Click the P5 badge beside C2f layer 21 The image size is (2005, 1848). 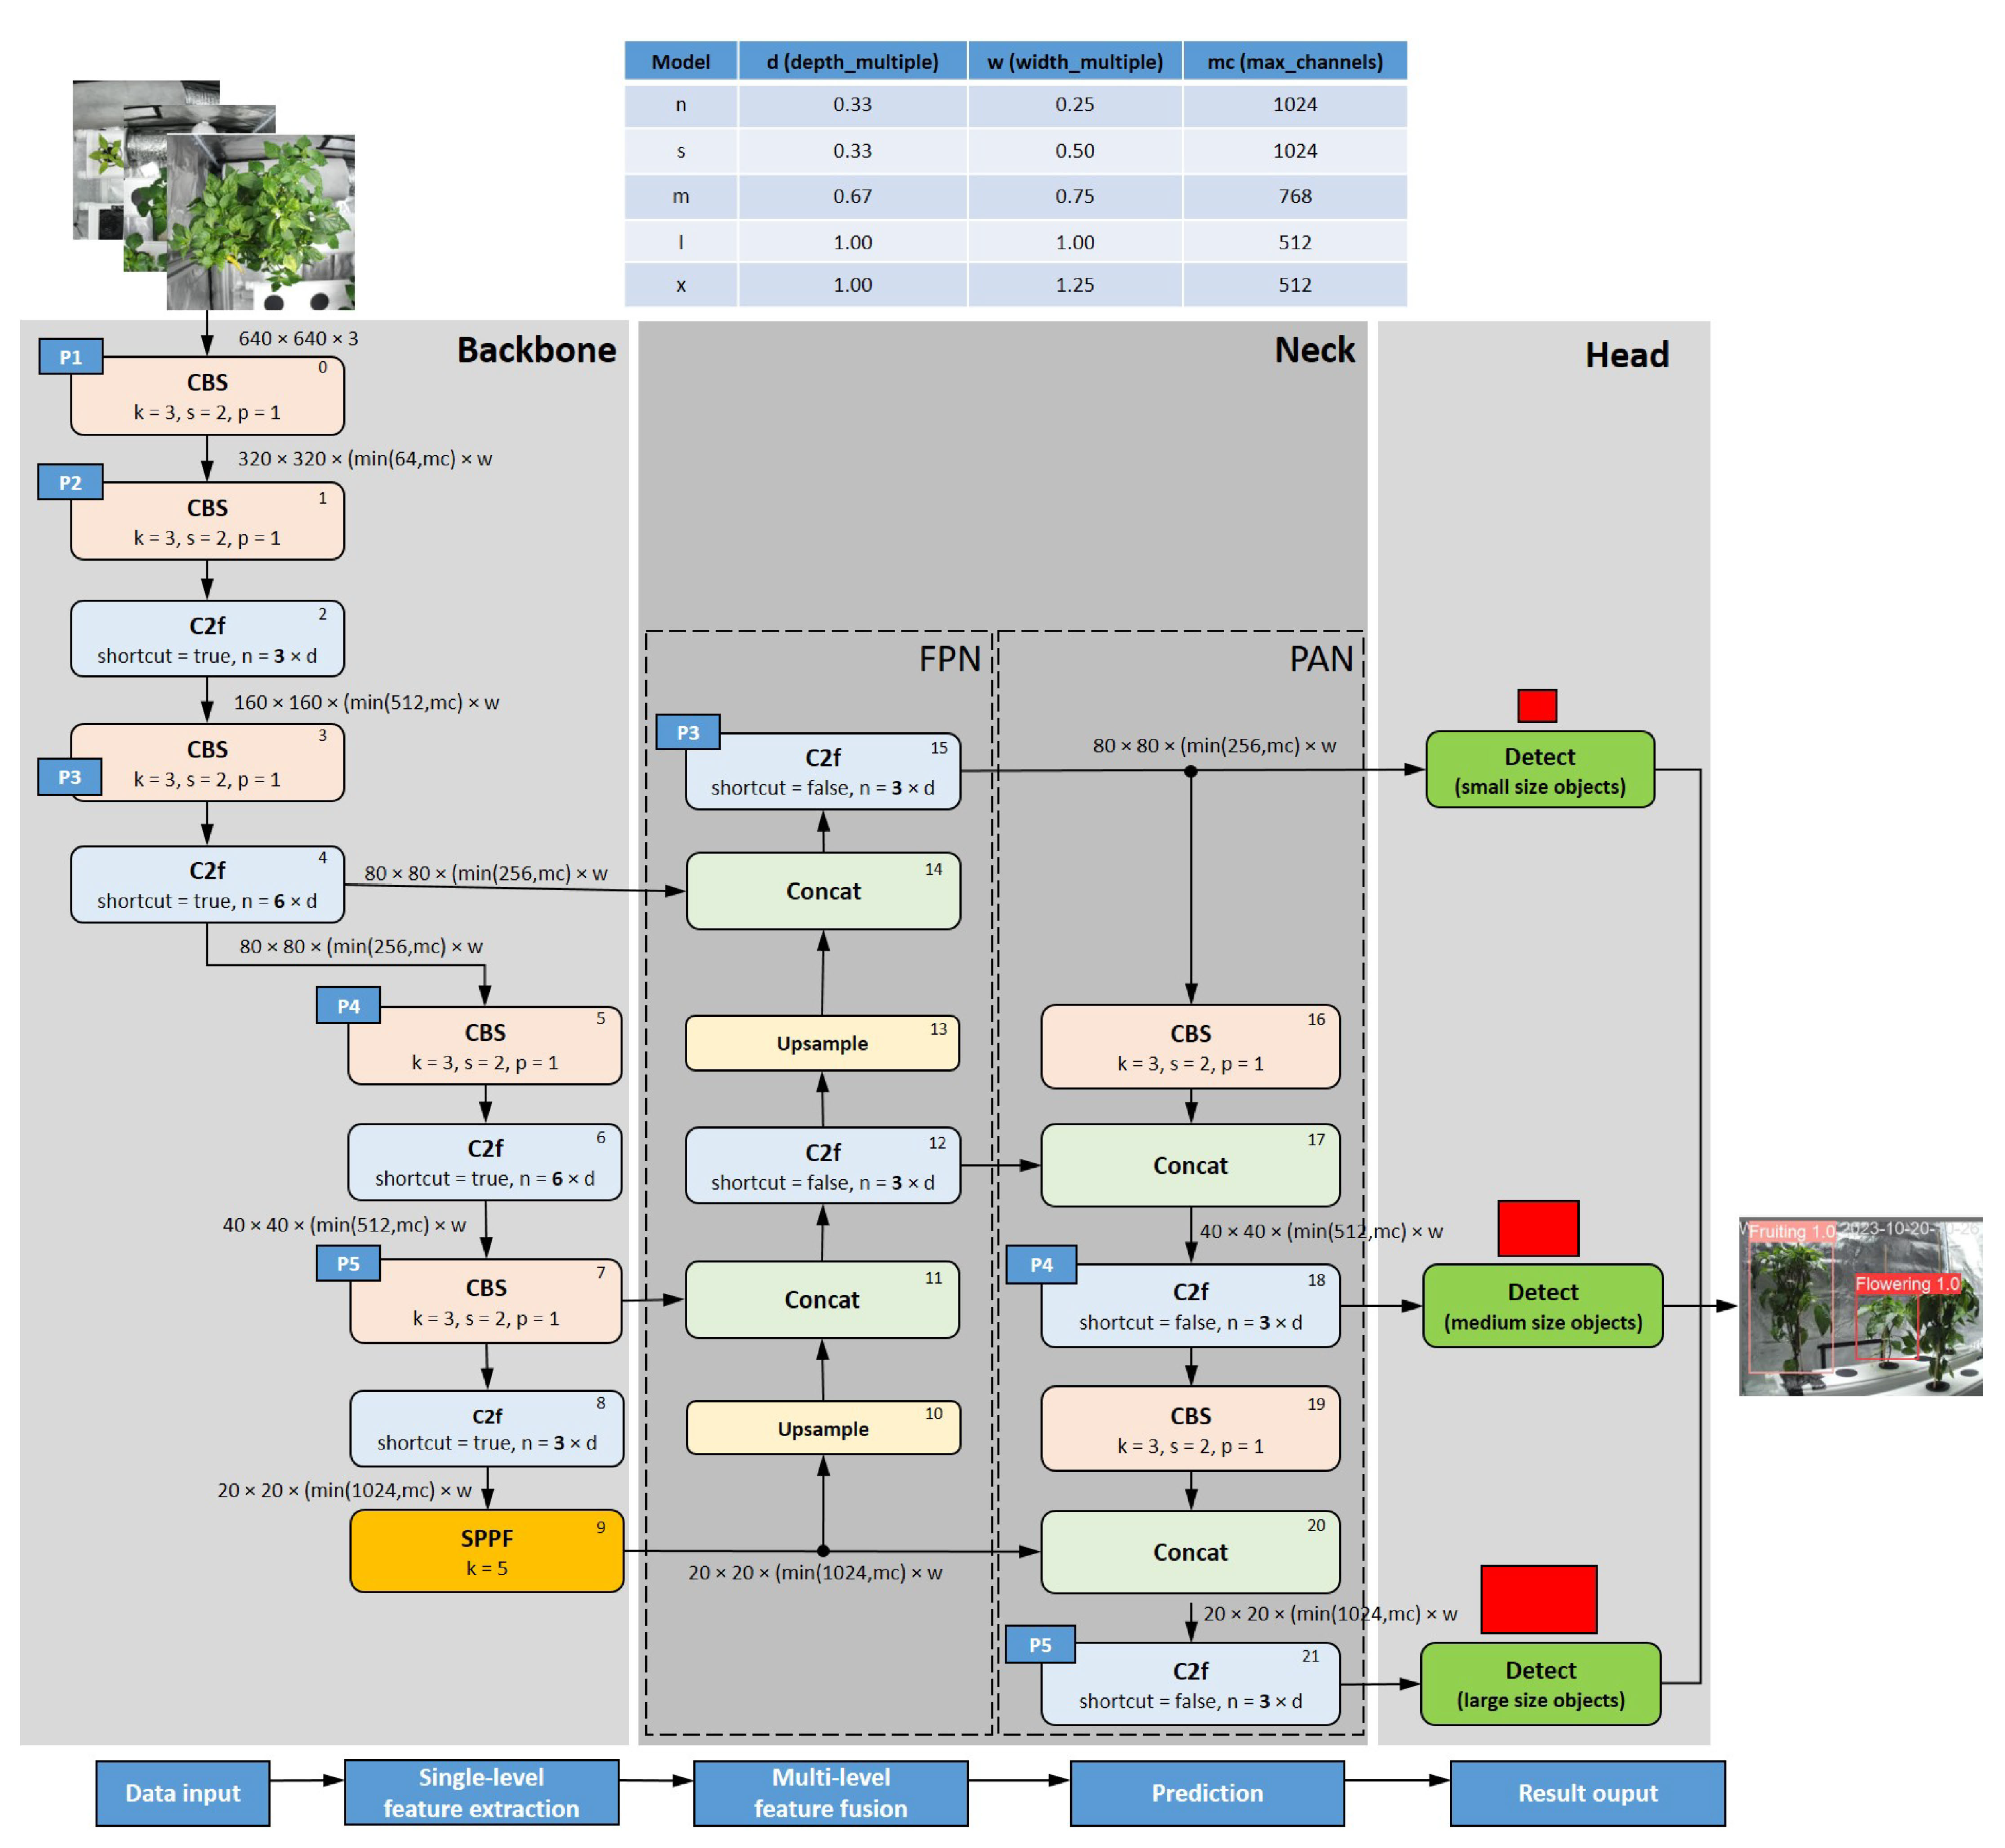pyautogui.click(x=1040, y=1644)
